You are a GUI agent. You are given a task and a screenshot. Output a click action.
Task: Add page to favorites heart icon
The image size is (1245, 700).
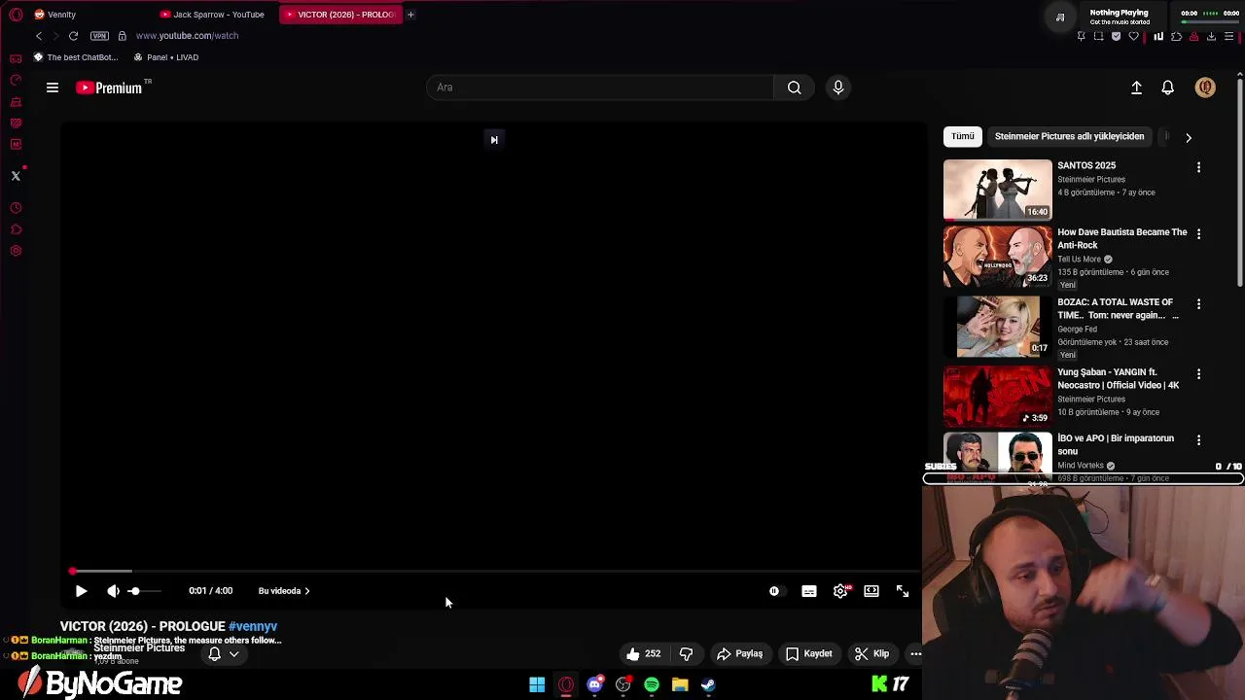pos(1134,36)
